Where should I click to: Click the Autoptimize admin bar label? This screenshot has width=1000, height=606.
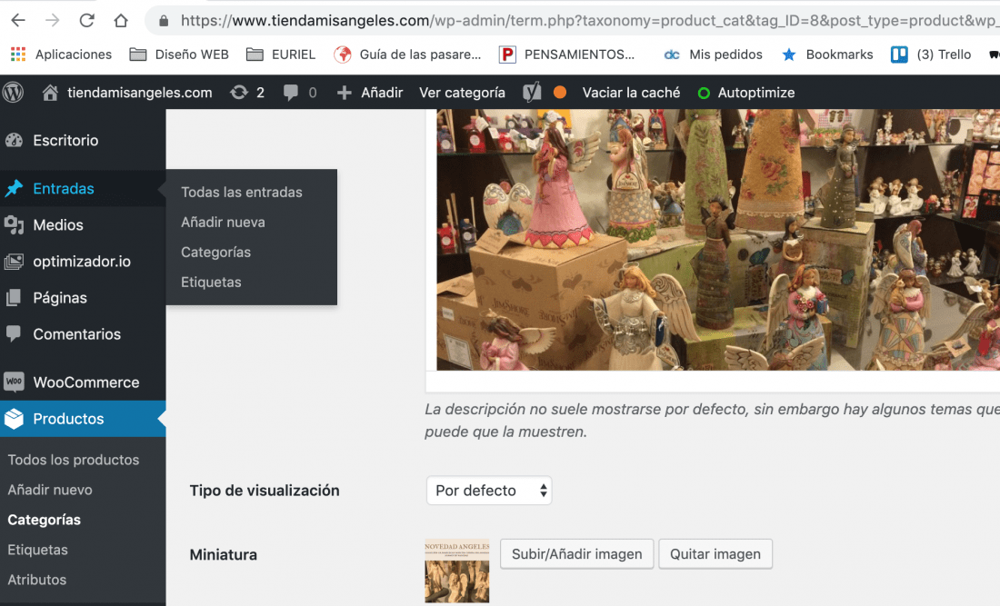[x=755, y=93]
